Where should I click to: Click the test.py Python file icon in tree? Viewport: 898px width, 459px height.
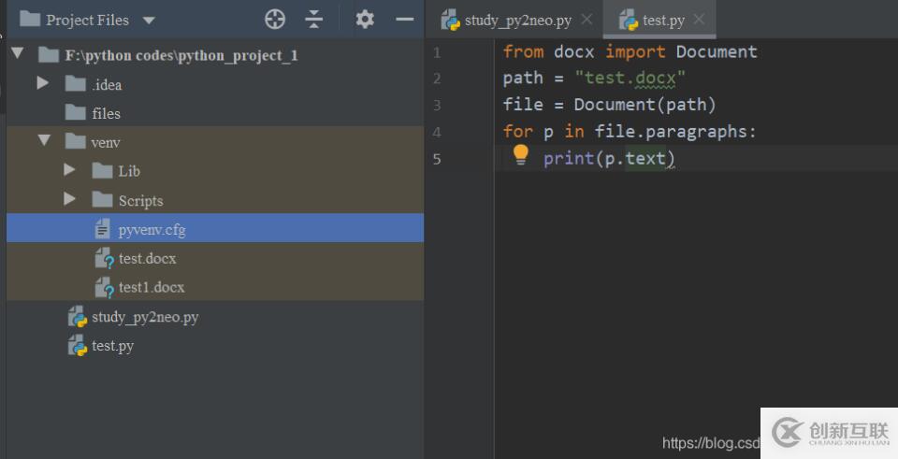[78, 346]
